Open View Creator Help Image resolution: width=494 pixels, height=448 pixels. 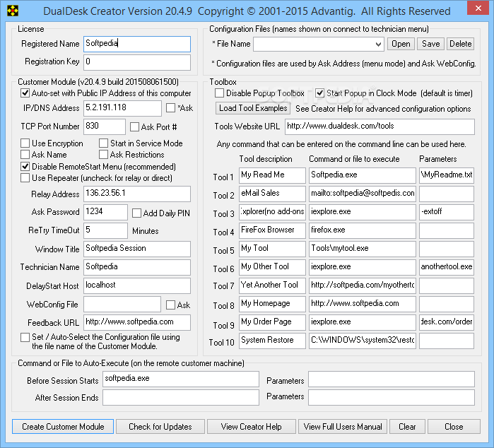click(252, 427)
